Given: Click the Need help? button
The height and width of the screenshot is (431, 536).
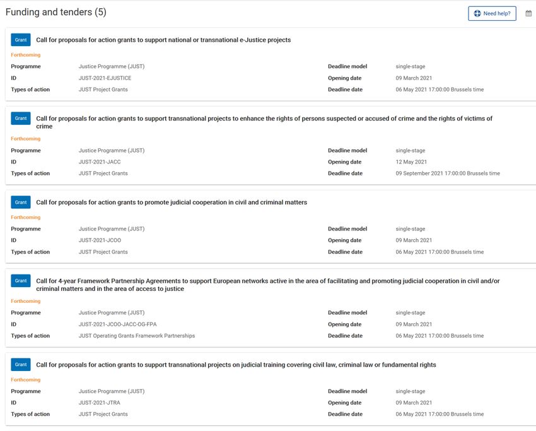Looking at the screenshot, I should pyautogui.click(x=492, y=13).
